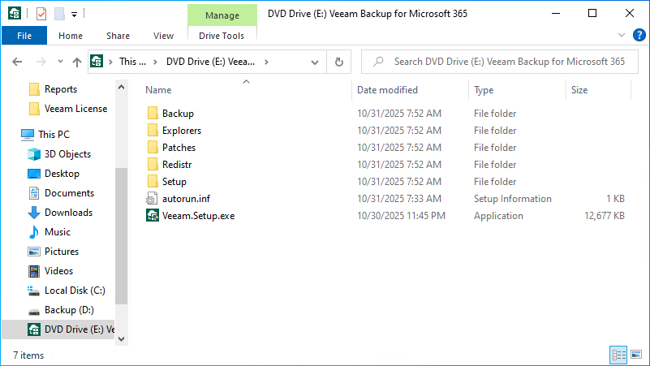Select Local Disk (C:) in navigation pane
650x366 pixels.
click(x=75, y=291)
